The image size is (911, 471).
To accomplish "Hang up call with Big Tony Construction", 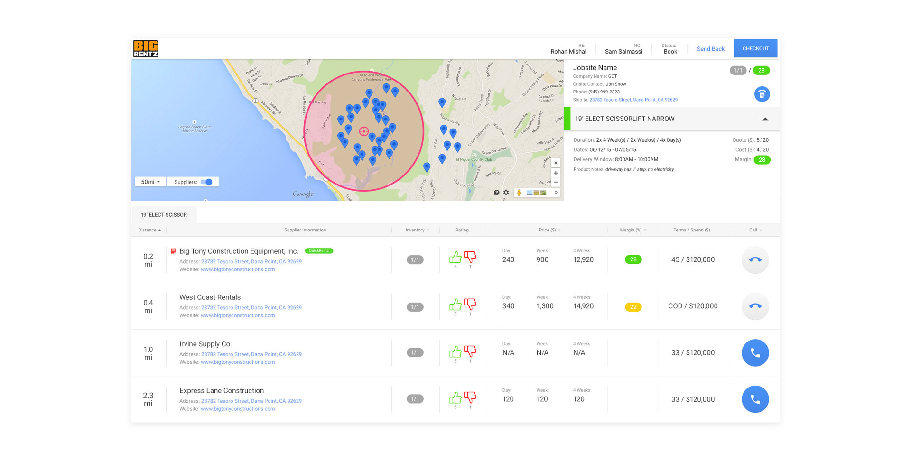I will 755,259.
